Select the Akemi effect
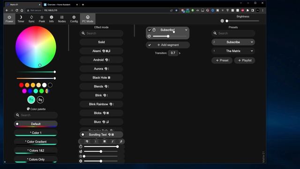The height and width of the screenshot is (169, 300). (101, 51)
